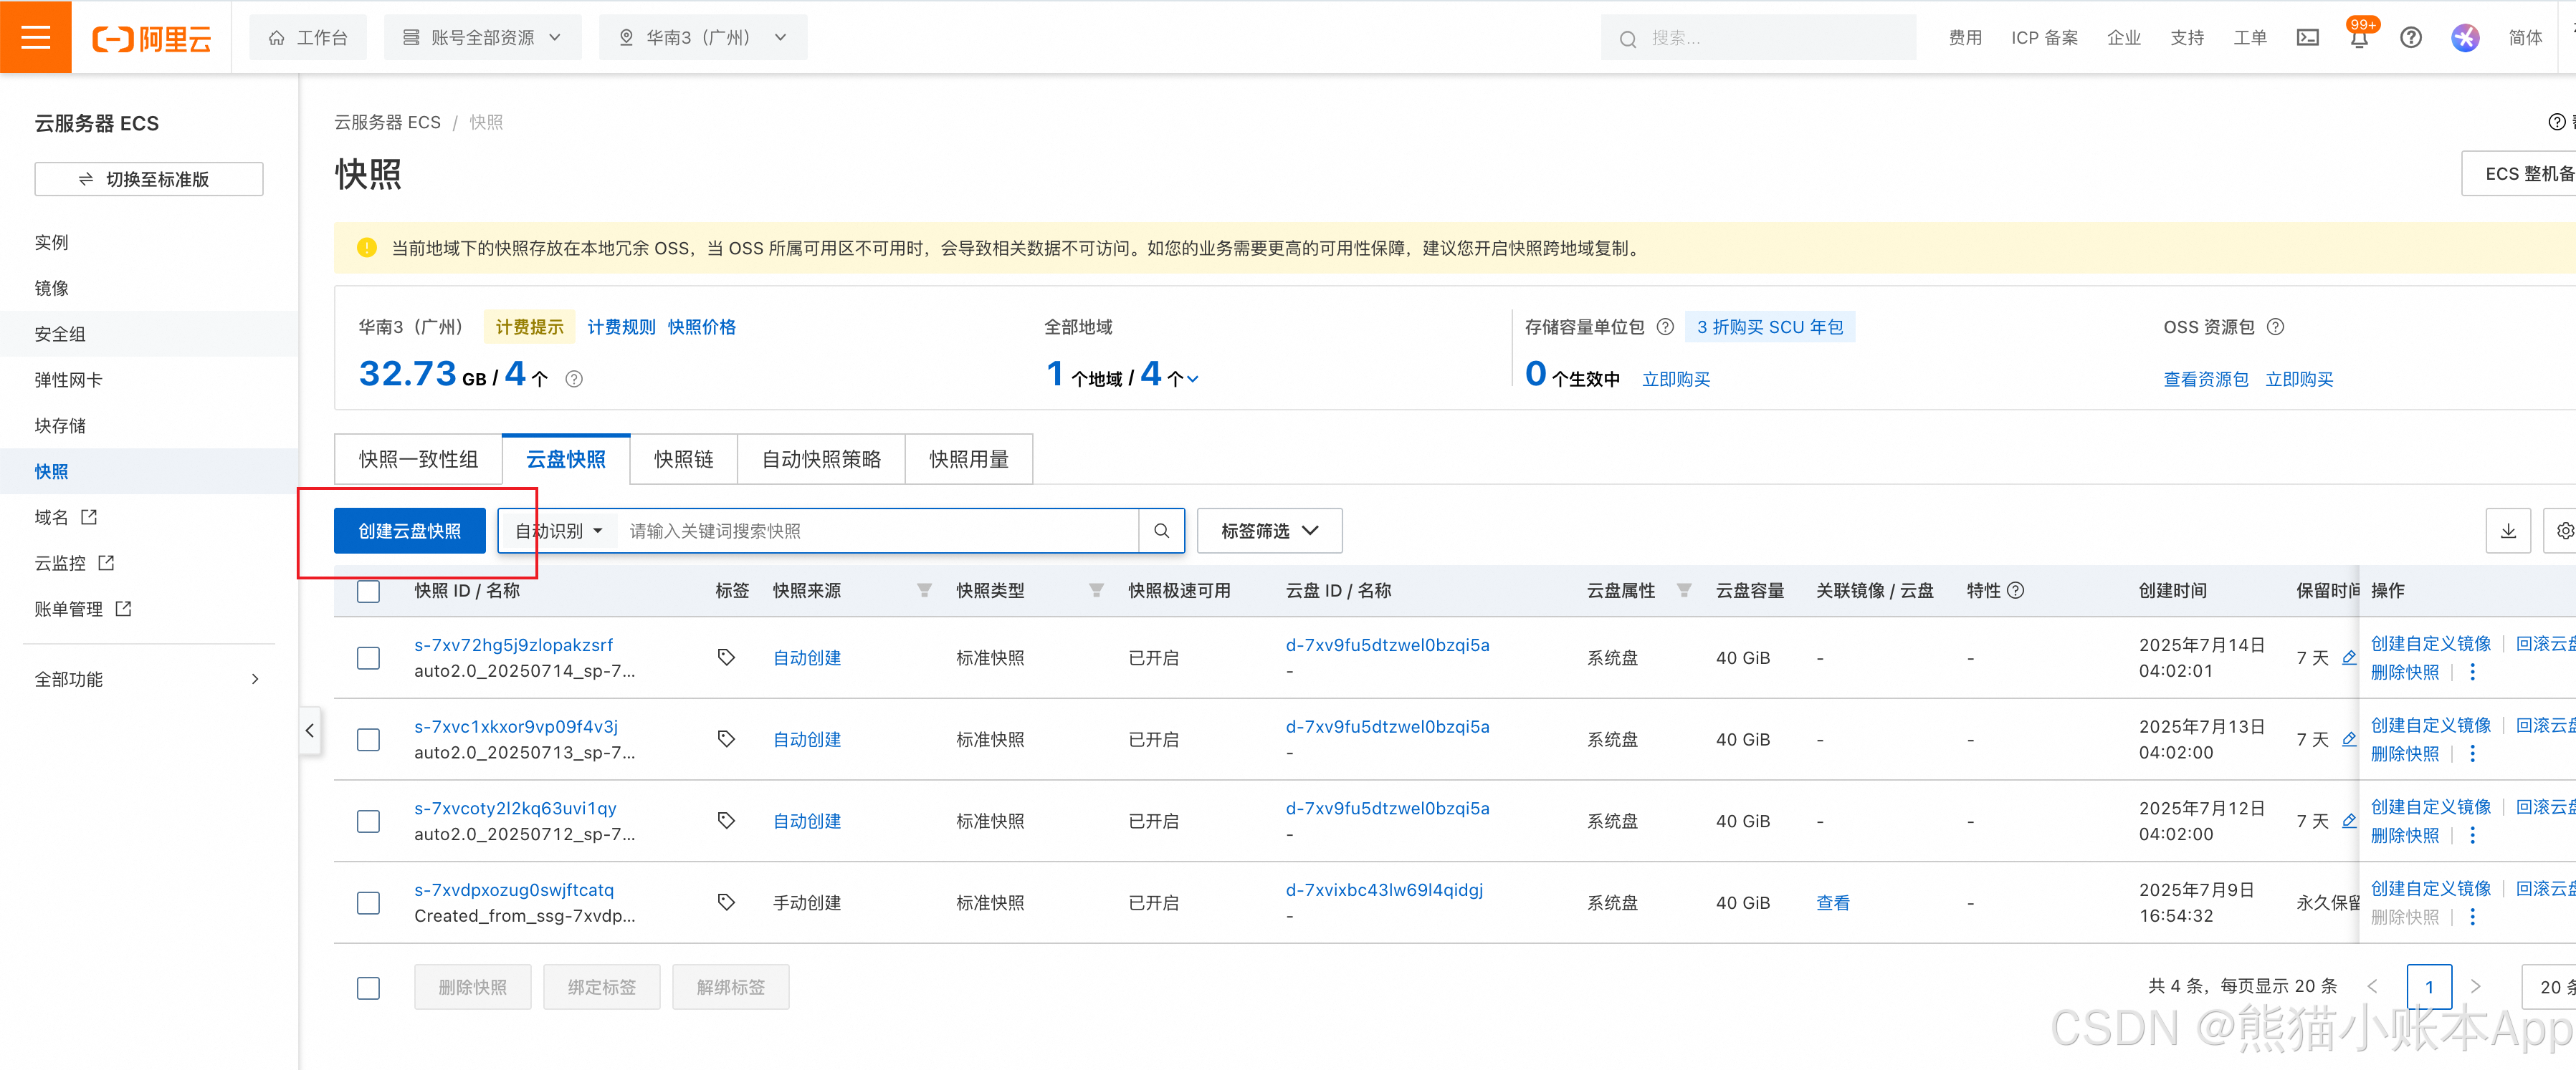The width and height of the screenshot is (2576, 1070).
Task: Edit tags of snapshot s-7xvc1xkxor9vp09f4v3j
Action: 727,739
